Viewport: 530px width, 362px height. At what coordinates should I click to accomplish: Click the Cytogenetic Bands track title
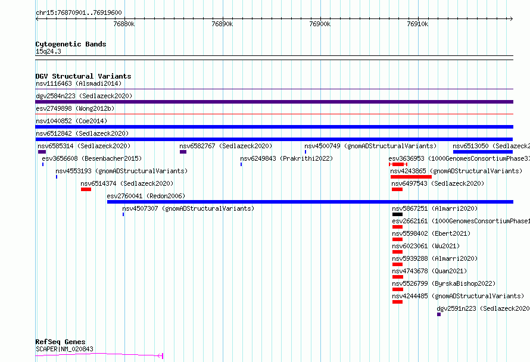71,44
